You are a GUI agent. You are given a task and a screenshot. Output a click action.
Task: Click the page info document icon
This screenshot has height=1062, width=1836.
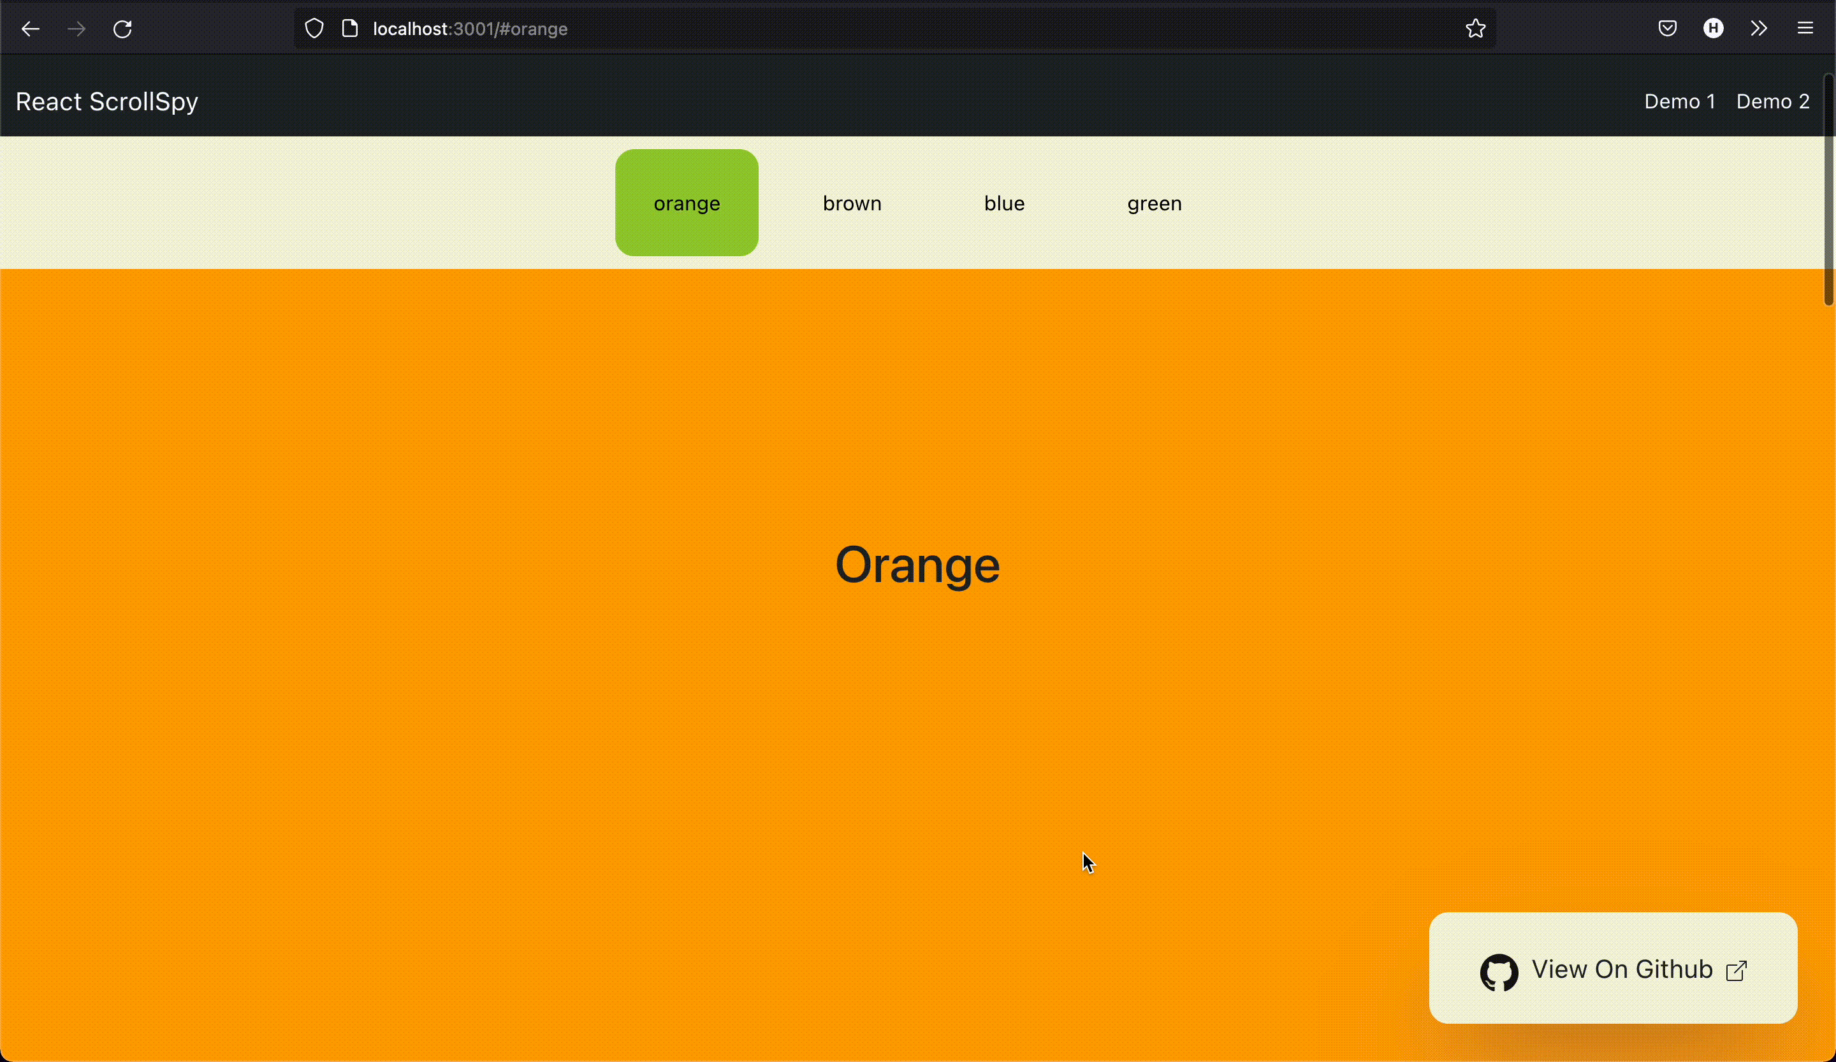(350, 29)
